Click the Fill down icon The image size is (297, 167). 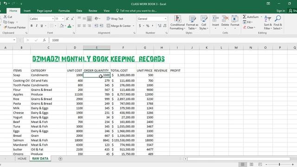pyautogui.click(x=245, y=22)
